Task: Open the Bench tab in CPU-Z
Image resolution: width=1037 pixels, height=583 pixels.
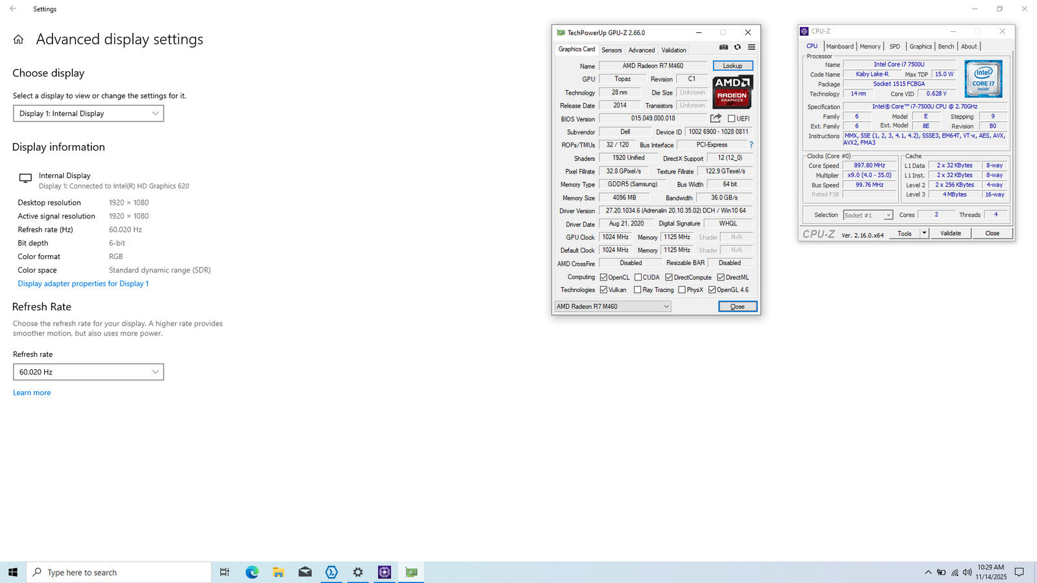Action: [946, 46]
